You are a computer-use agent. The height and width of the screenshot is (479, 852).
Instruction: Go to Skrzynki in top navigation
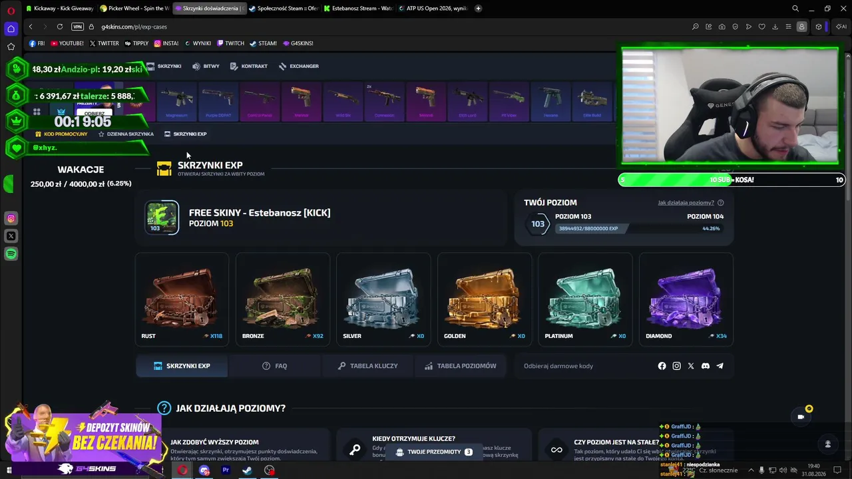(x=164, y=66)
